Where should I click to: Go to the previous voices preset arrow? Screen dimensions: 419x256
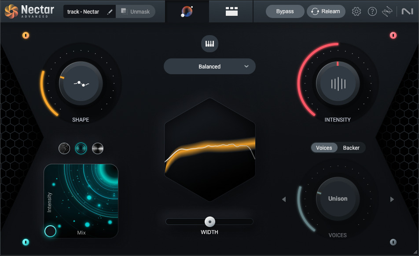pyautogui.click(x=284, y=199)
